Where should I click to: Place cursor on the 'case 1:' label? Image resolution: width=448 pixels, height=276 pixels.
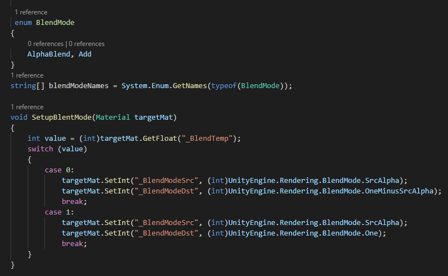[59, 212]
